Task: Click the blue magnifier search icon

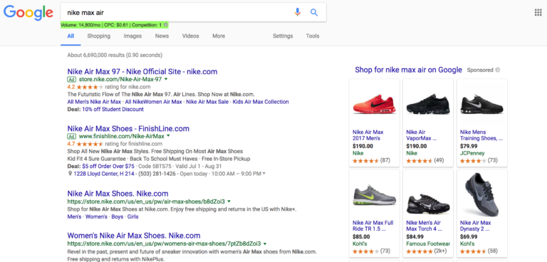Action: (314, 13)
